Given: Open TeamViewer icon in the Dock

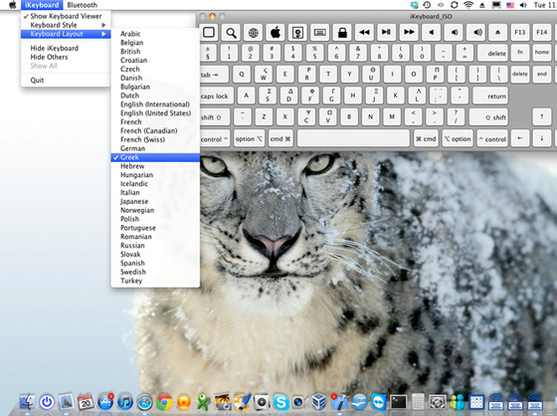Looking at the screenshot, I should click(x=379, y=402).
